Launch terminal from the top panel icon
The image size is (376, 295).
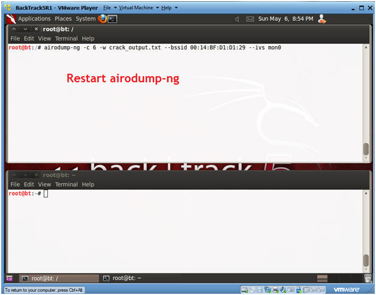(112, 19)
